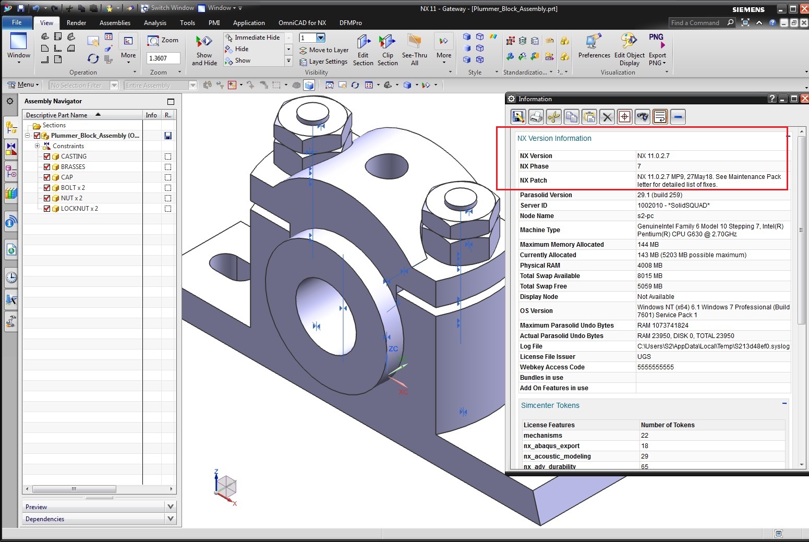Toggle word wrap icon in Information window

(660, 117)
